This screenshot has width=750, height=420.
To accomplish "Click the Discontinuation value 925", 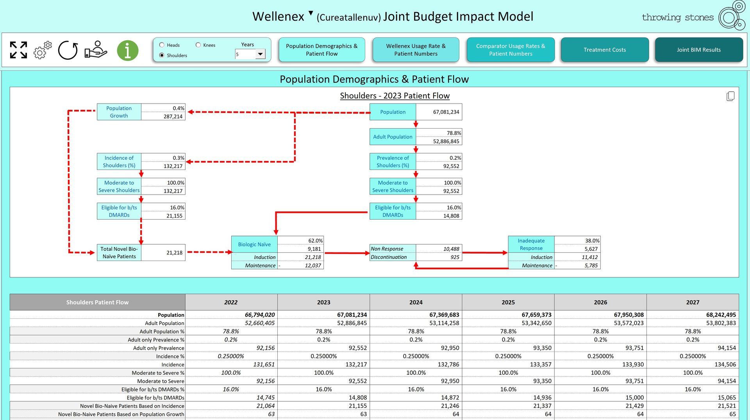I will [439, 257].
